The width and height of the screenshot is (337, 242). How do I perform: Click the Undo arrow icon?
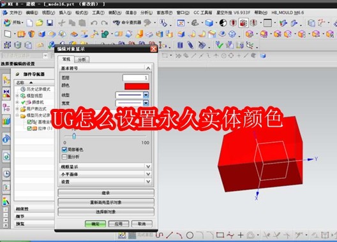94,23
